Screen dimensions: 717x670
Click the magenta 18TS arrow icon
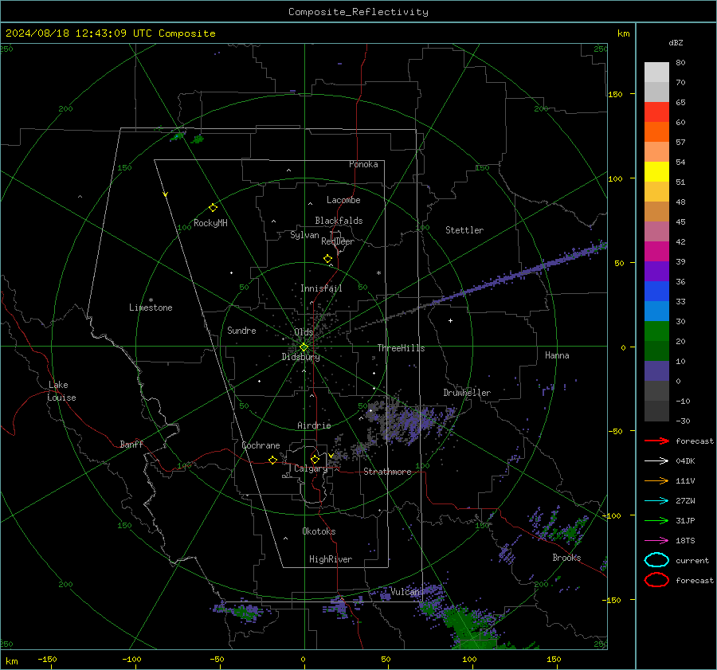[x=656, y=541]
